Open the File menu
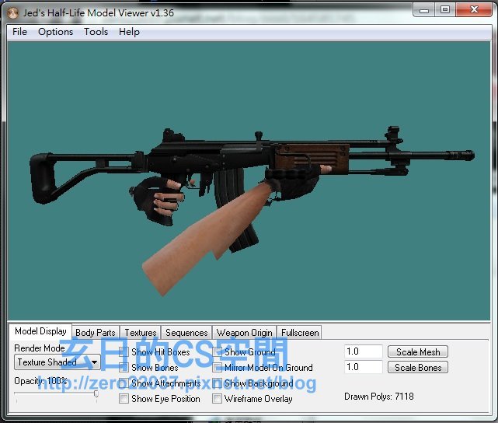This screenshot has height=423, width=498. pyautogui.click(x=19, y=32)
